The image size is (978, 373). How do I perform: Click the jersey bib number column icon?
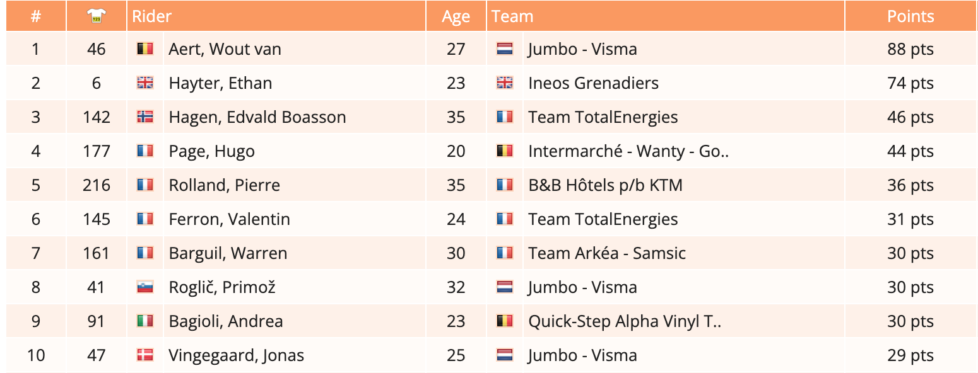[x=97, y=16]
